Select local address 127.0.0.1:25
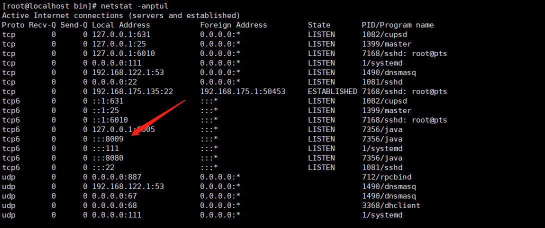Image resolution: width=545 pixels, height=228 pixels. pyautogui.click(x=119, y=44)
